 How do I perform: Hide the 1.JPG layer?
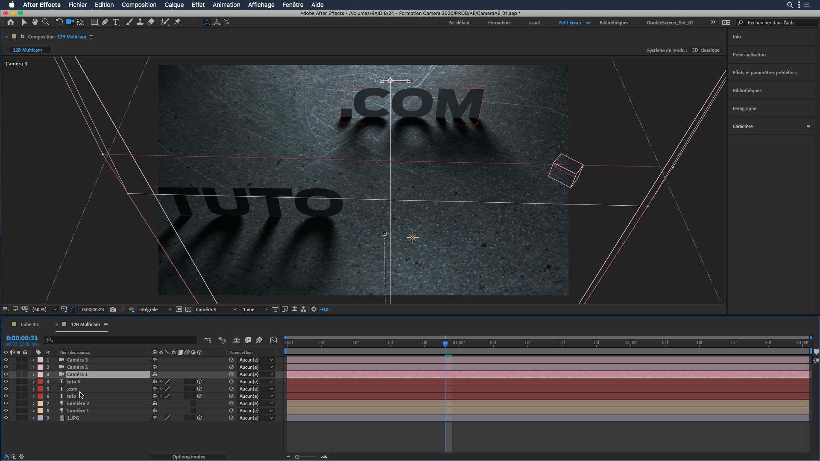coord(6,418)
